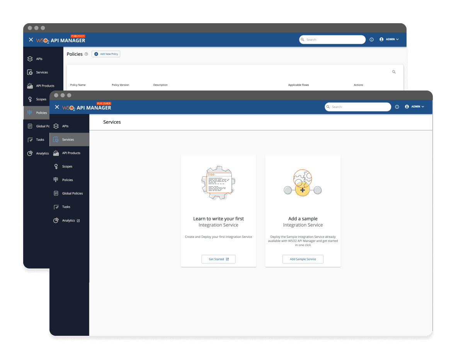456x359 pixels.
Task: Open the Analytics external link
Action: (x=78, y=220)
